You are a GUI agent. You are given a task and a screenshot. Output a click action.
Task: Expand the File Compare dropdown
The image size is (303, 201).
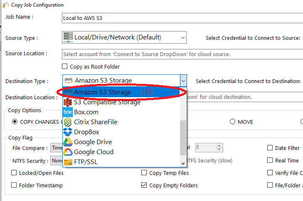pyautogui.click(x=56, y=148)
